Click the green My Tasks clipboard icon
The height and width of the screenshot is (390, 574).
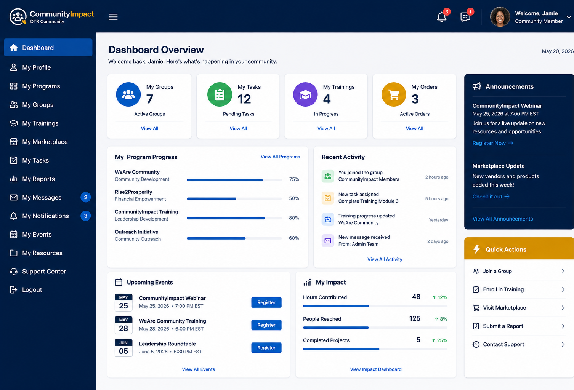pos(220,94)
